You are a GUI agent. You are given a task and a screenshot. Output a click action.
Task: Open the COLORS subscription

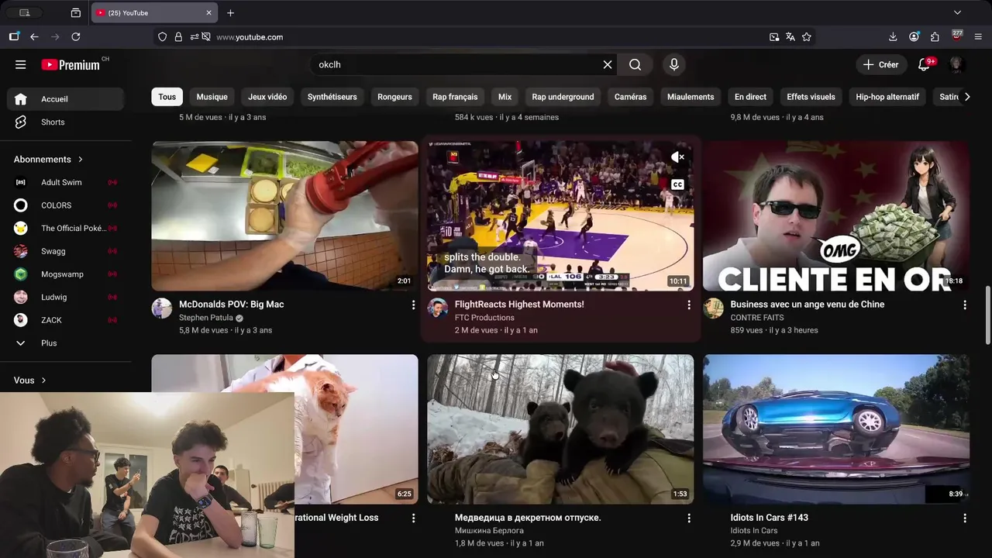pyautogui.click(x=65, y=205)
